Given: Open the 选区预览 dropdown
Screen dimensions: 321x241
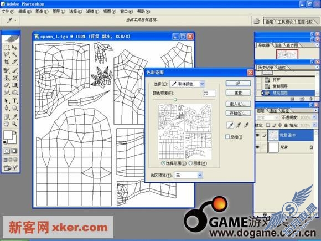Looking at the screenshot, I should [188, 175].
